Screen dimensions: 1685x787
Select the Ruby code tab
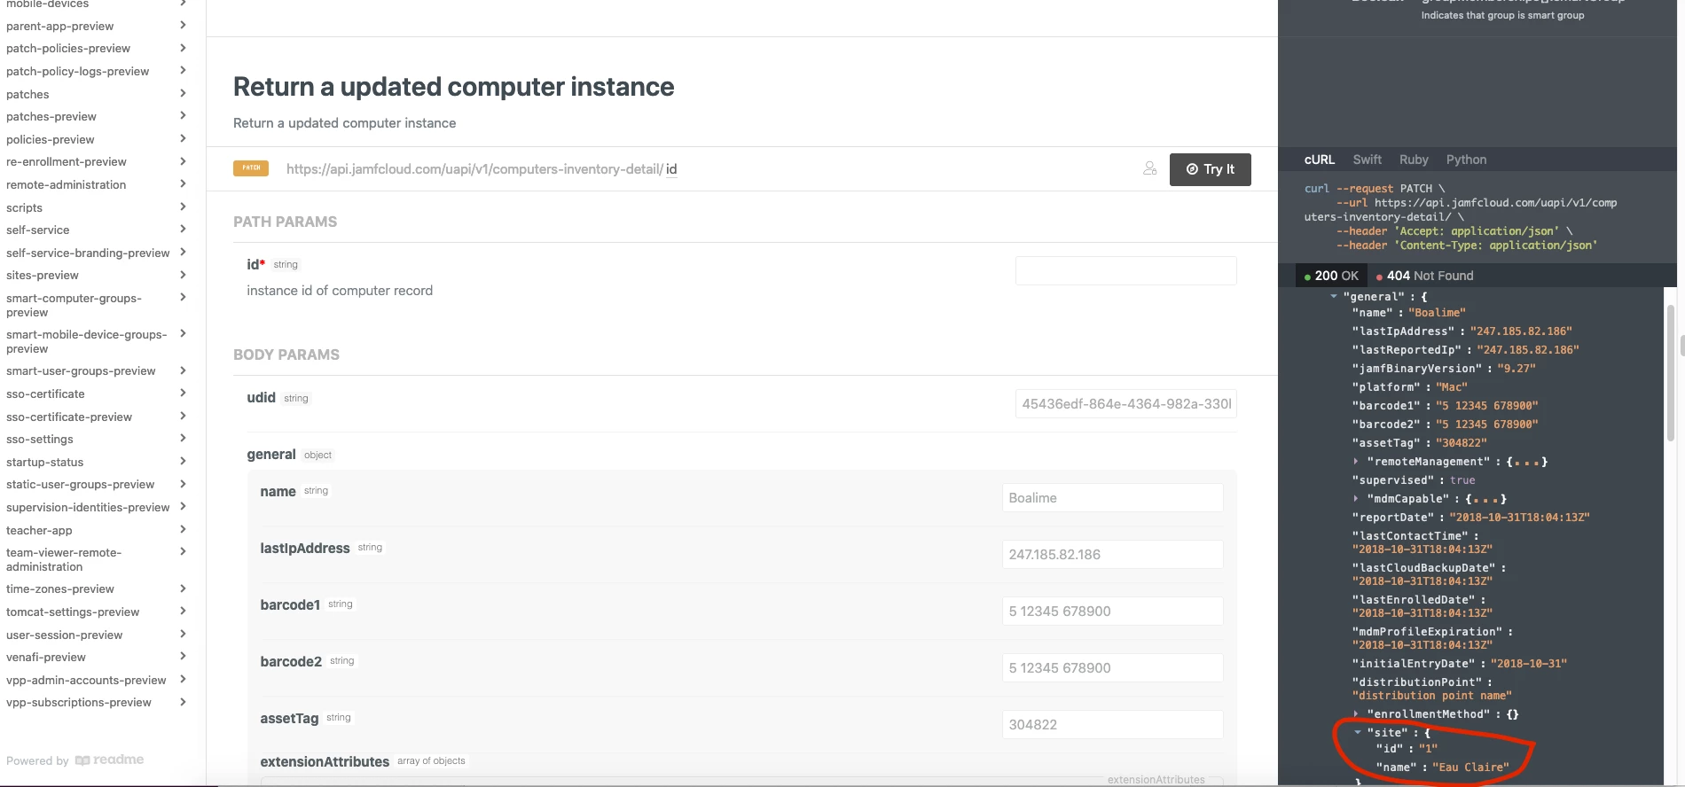click(1414, 160)
